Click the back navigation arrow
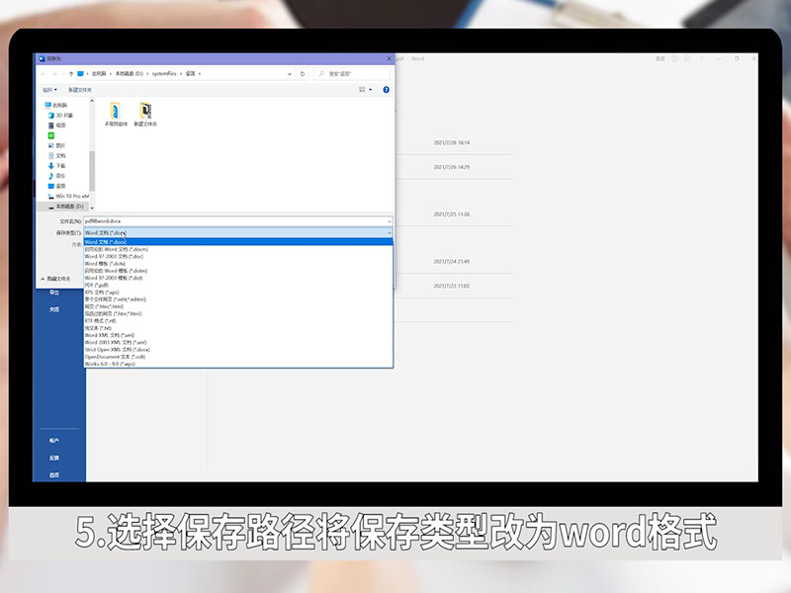This screenshot has width=791, height=593. [x=44, y=73]
